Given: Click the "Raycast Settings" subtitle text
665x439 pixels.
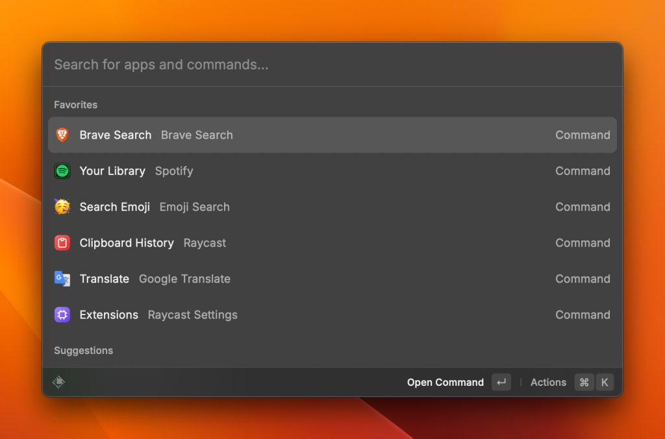Looking at the screenshot, I should click(193, 315).
